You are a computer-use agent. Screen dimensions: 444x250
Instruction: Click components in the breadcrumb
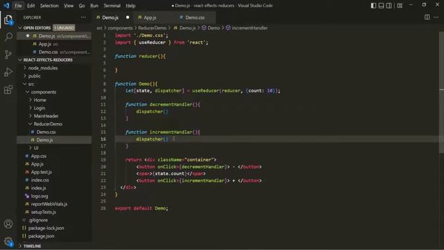120,28
